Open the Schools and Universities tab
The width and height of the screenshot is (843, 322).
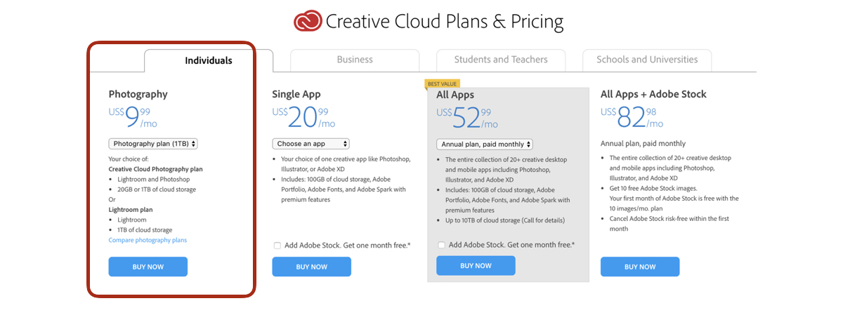point(647,60)
